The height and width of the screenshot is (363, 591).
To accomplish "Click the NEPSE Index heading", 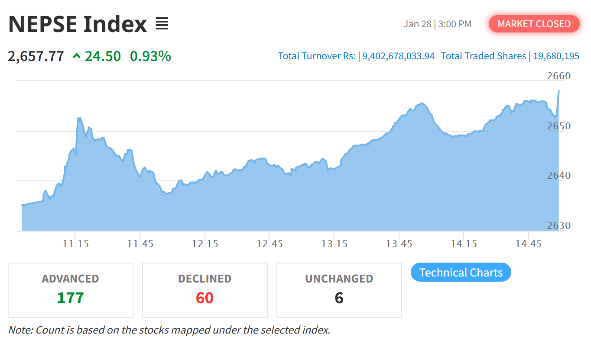I will tap(78, 24).
